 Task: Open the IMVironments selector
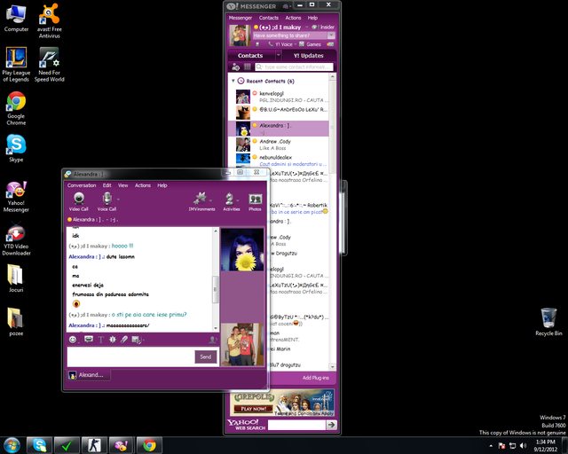pos(201,202)
